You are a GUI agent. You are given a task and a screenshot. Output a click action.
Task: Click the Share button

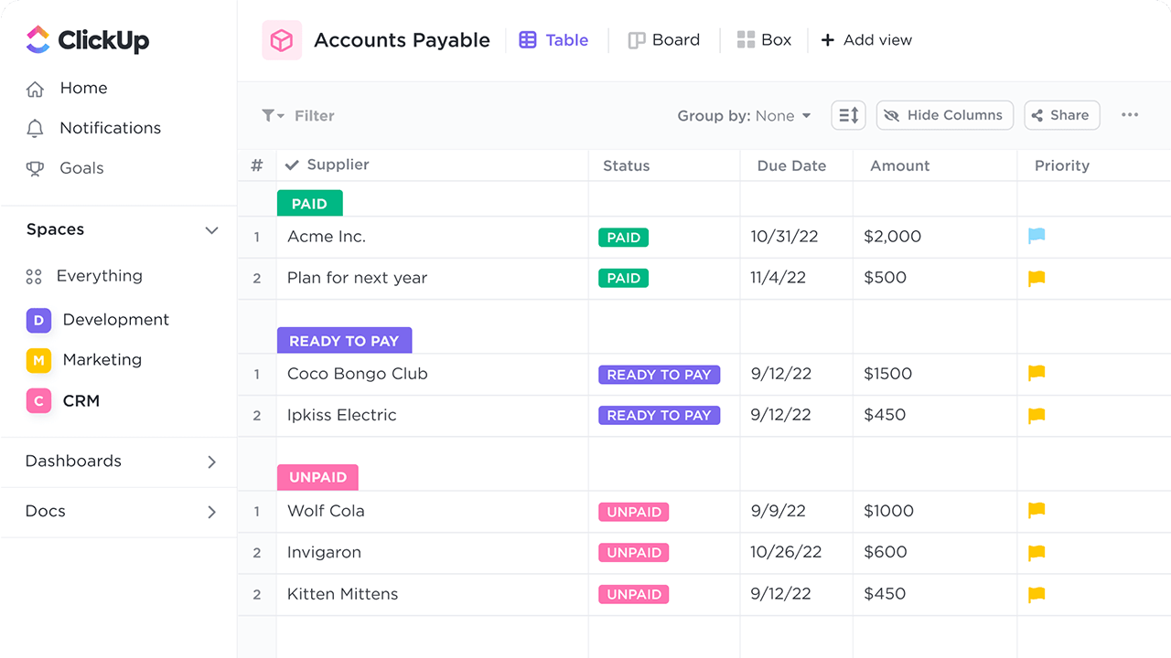point(1061,115)
